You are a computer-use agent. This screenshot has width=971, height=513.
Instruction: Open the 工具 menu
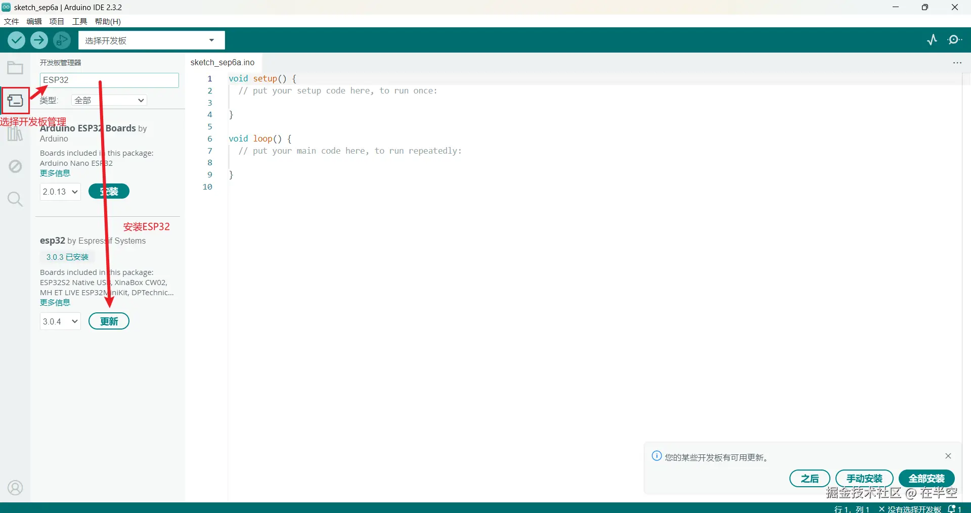[x=78, y=21]
